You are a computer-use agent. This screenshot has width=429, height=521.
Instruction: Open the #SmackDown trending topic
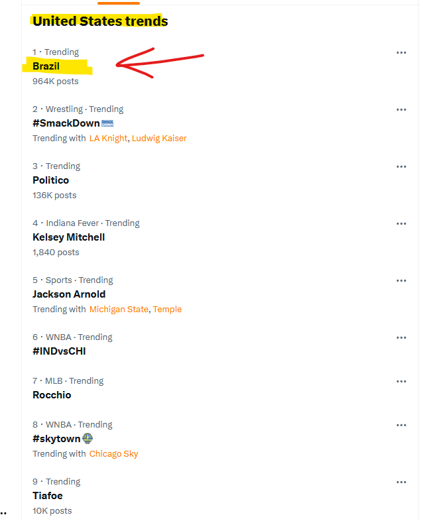[x=66, y=123]
